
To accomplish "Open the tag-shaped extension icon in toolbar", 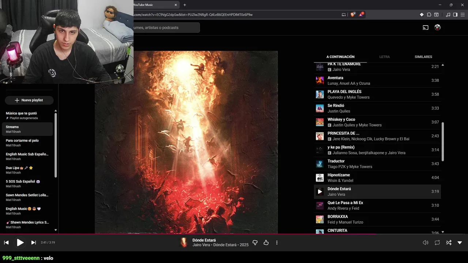I will (422, 15).
